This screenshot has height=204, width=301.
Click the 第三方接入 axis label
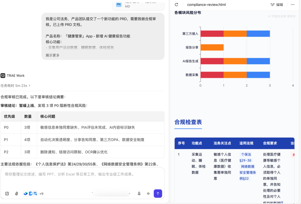(x=190, y=34)
